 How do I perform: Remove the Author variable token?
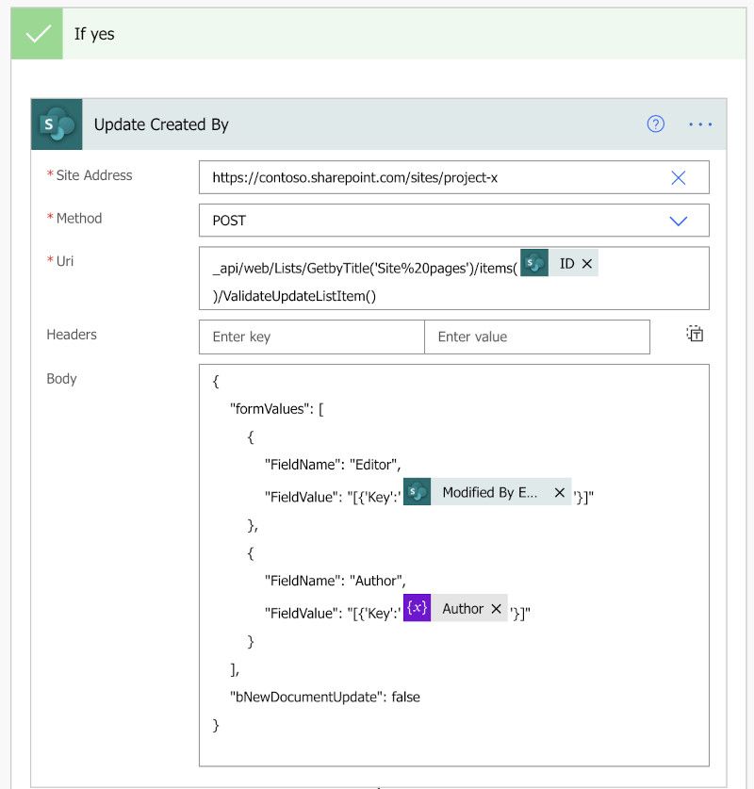496,609
